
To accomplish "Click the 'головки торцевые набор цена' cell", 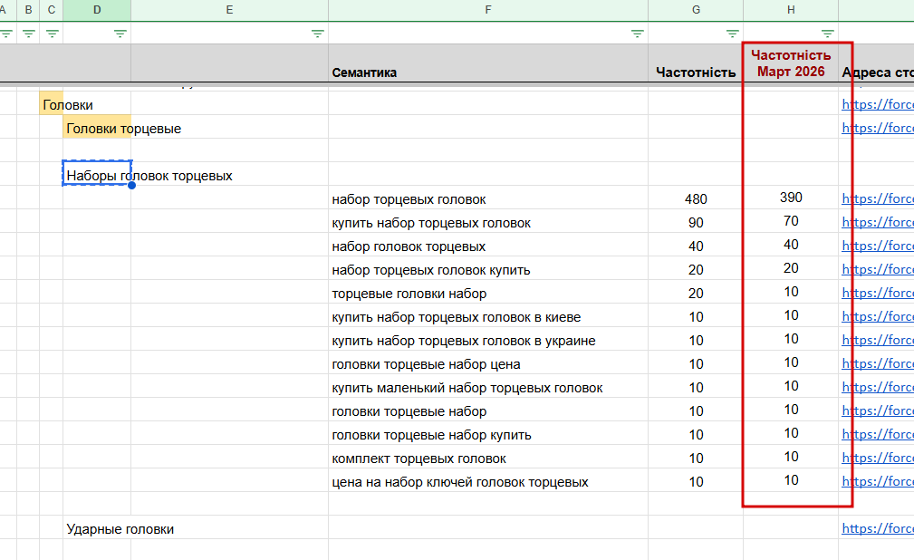I will point(488,364).
